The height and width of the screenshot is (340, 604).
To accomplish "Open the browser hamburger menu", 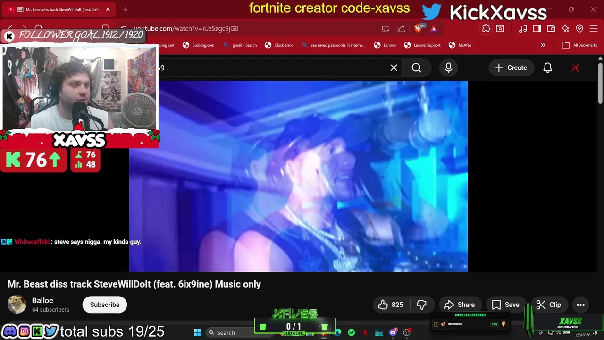I will [594, 29].
